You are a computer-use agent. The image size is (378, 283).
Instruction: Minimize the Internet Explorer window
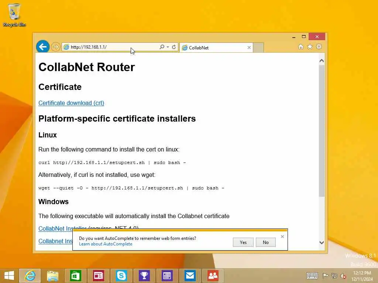coord(293,37)
